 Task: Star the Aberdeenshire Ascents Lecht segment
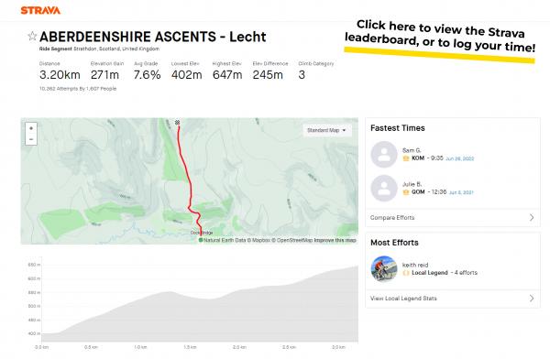[32, 36]
